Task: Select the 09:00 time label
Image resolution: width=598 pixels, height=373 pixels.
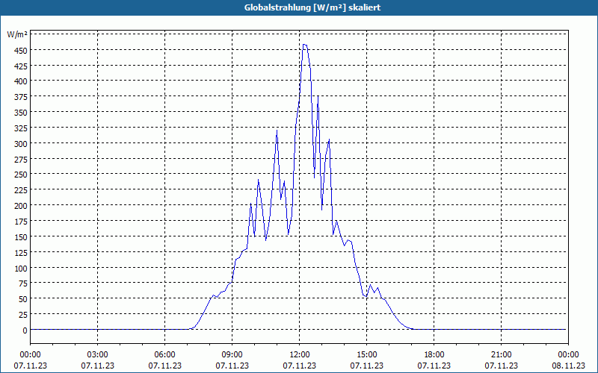Action: click(x=232, y=355)
